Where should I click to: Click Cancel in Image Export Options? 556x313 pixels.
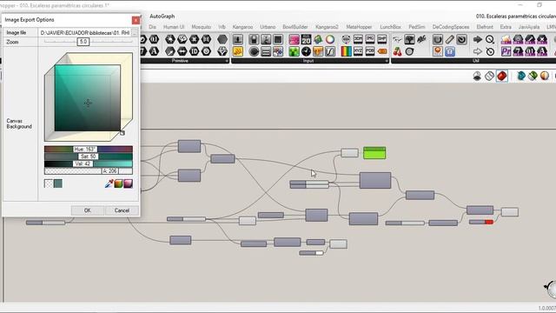122,210
